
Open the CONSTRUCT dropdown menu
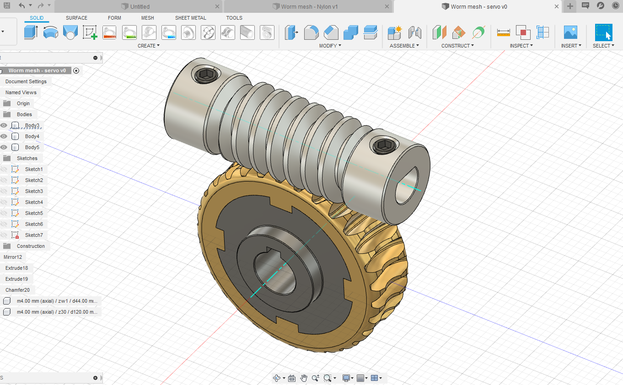[x=457, y=46]
